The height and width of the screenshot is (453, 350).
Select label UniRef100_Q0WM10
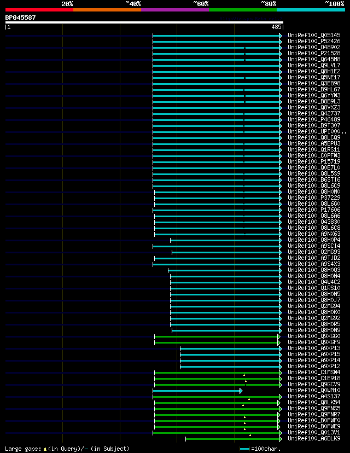(x=314, y=390)
